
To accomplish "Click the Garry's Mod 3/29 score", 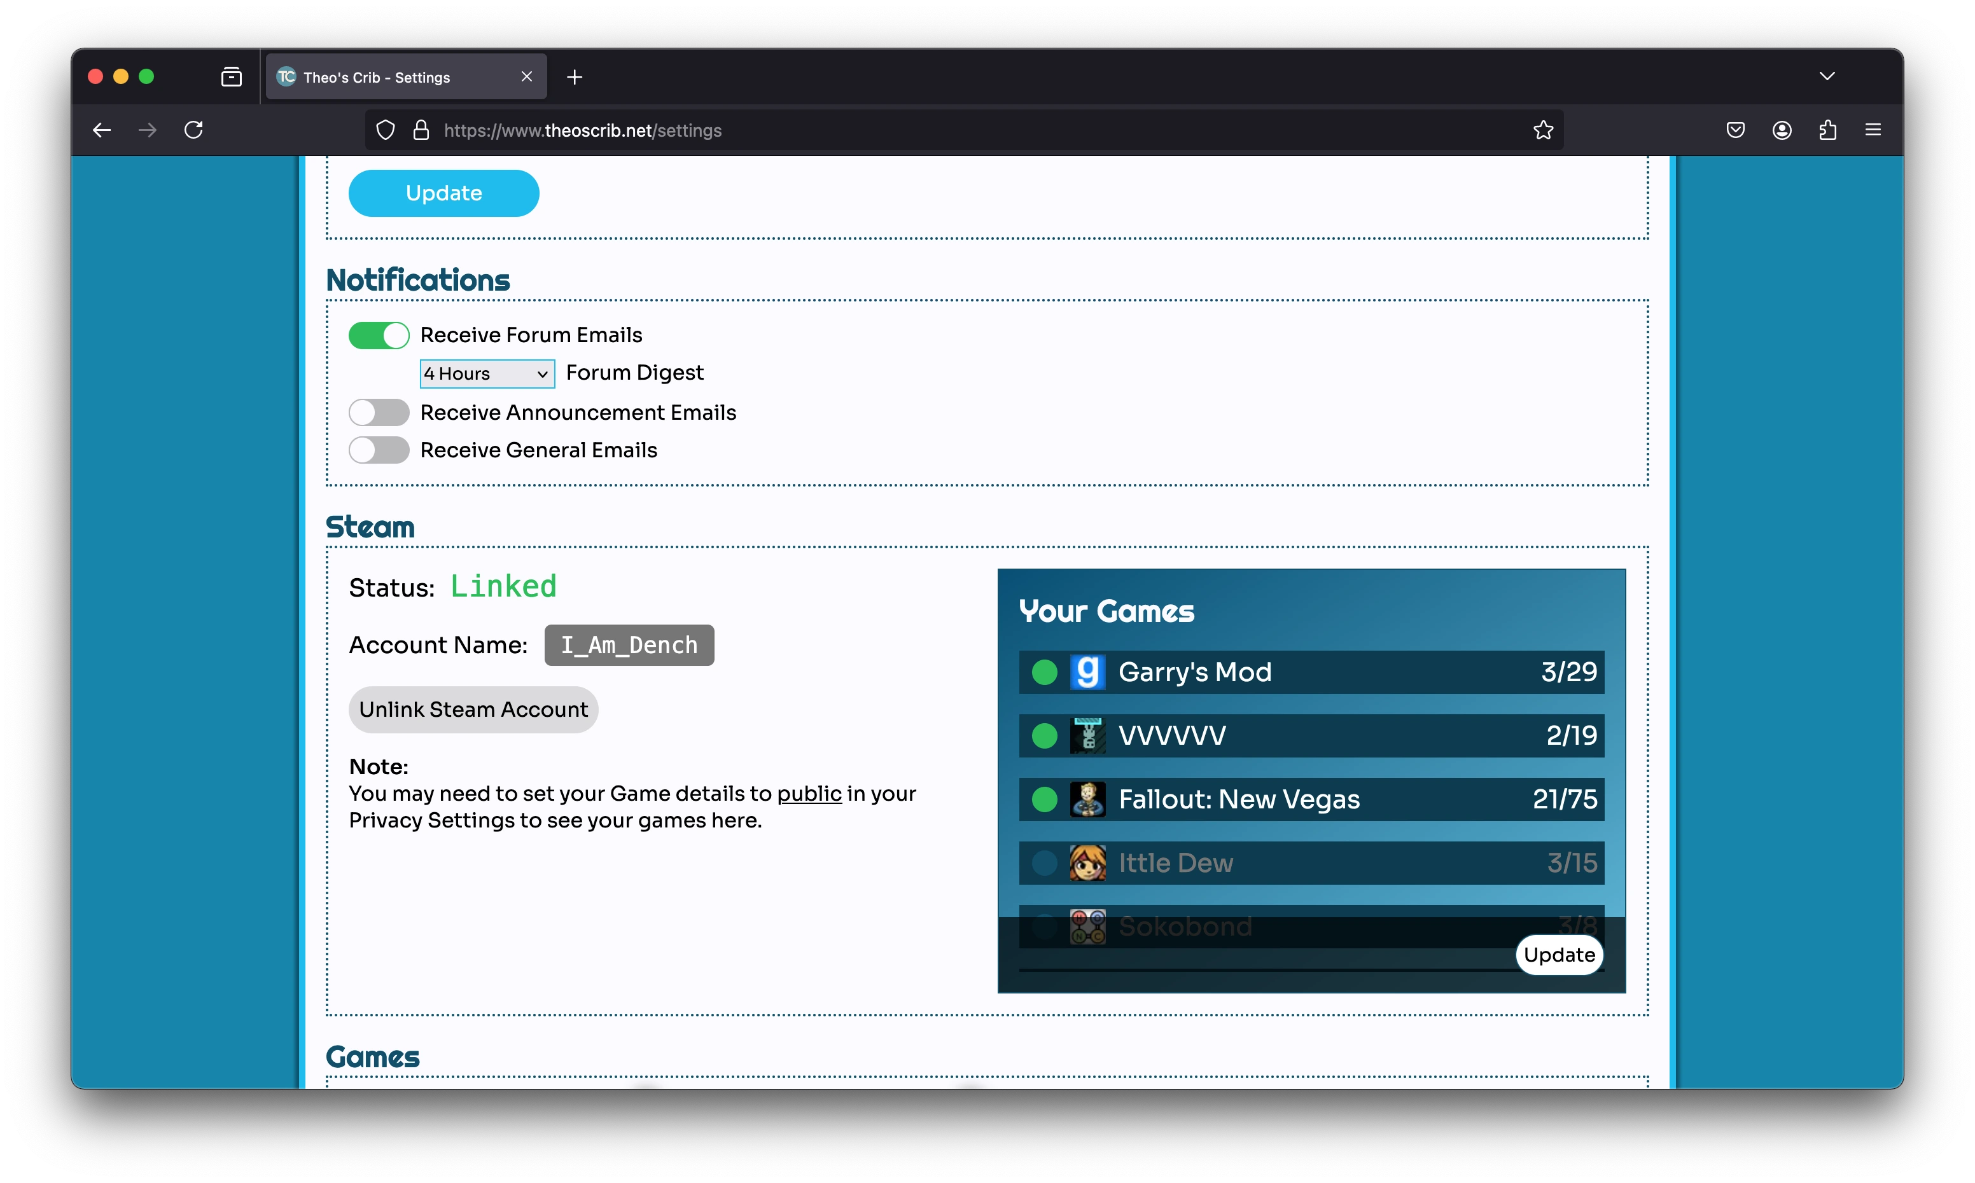I will 1568,672.
